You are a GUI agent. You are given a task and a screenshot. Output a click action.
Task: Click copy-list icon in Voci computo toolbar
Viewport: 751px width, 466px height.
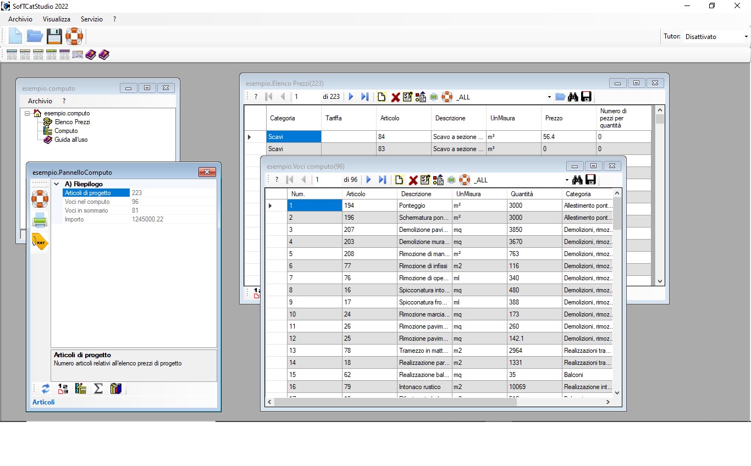point(438,180)
